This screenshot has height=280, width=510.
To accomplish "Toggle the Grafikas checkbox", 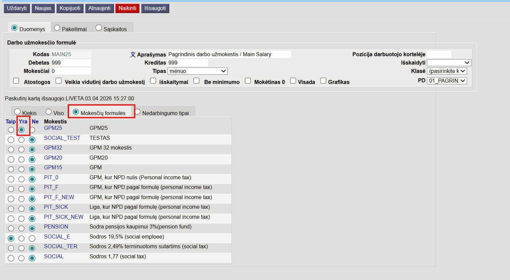I will pyautogui.click(x=323, y=81).
